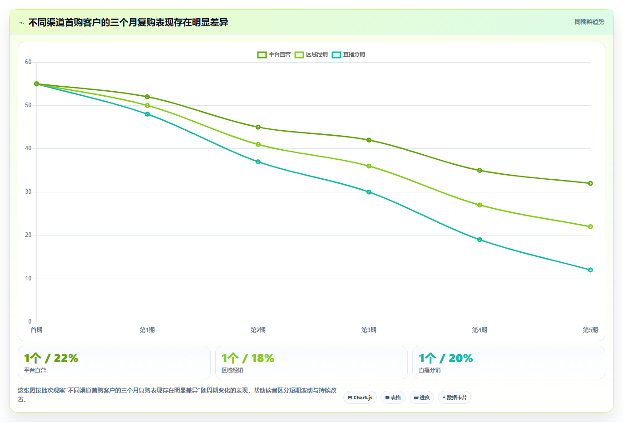Screen dimensions: 623x422
Task: Click the 第4期 x-axis label
Action: point(480,330)
